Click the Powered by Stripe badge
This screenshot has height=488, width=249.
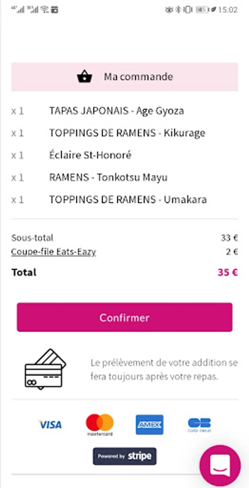[124, 456]
